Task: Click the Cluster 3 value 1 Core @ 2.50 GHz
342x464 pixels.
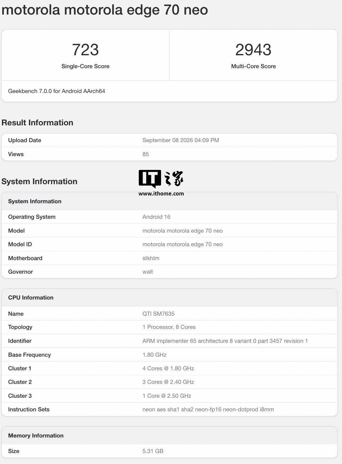Action: pos(167,396)
